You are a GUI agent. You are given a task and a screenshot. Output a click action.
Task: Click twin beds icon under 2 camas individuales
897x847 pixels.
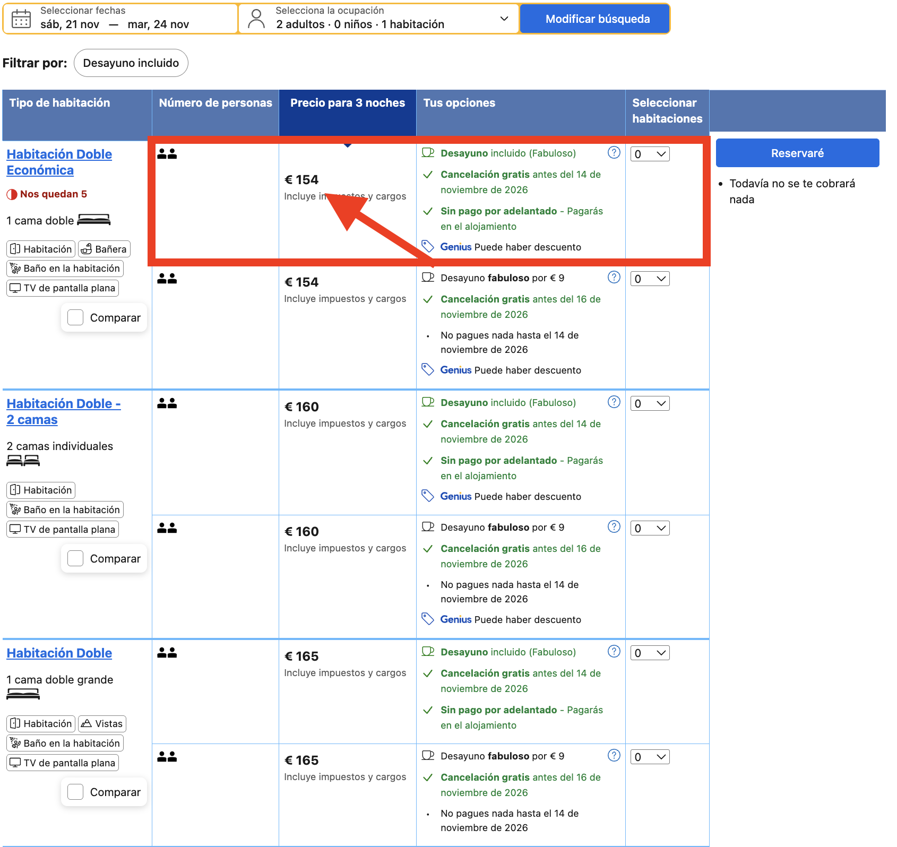click(x=23, y=461)
